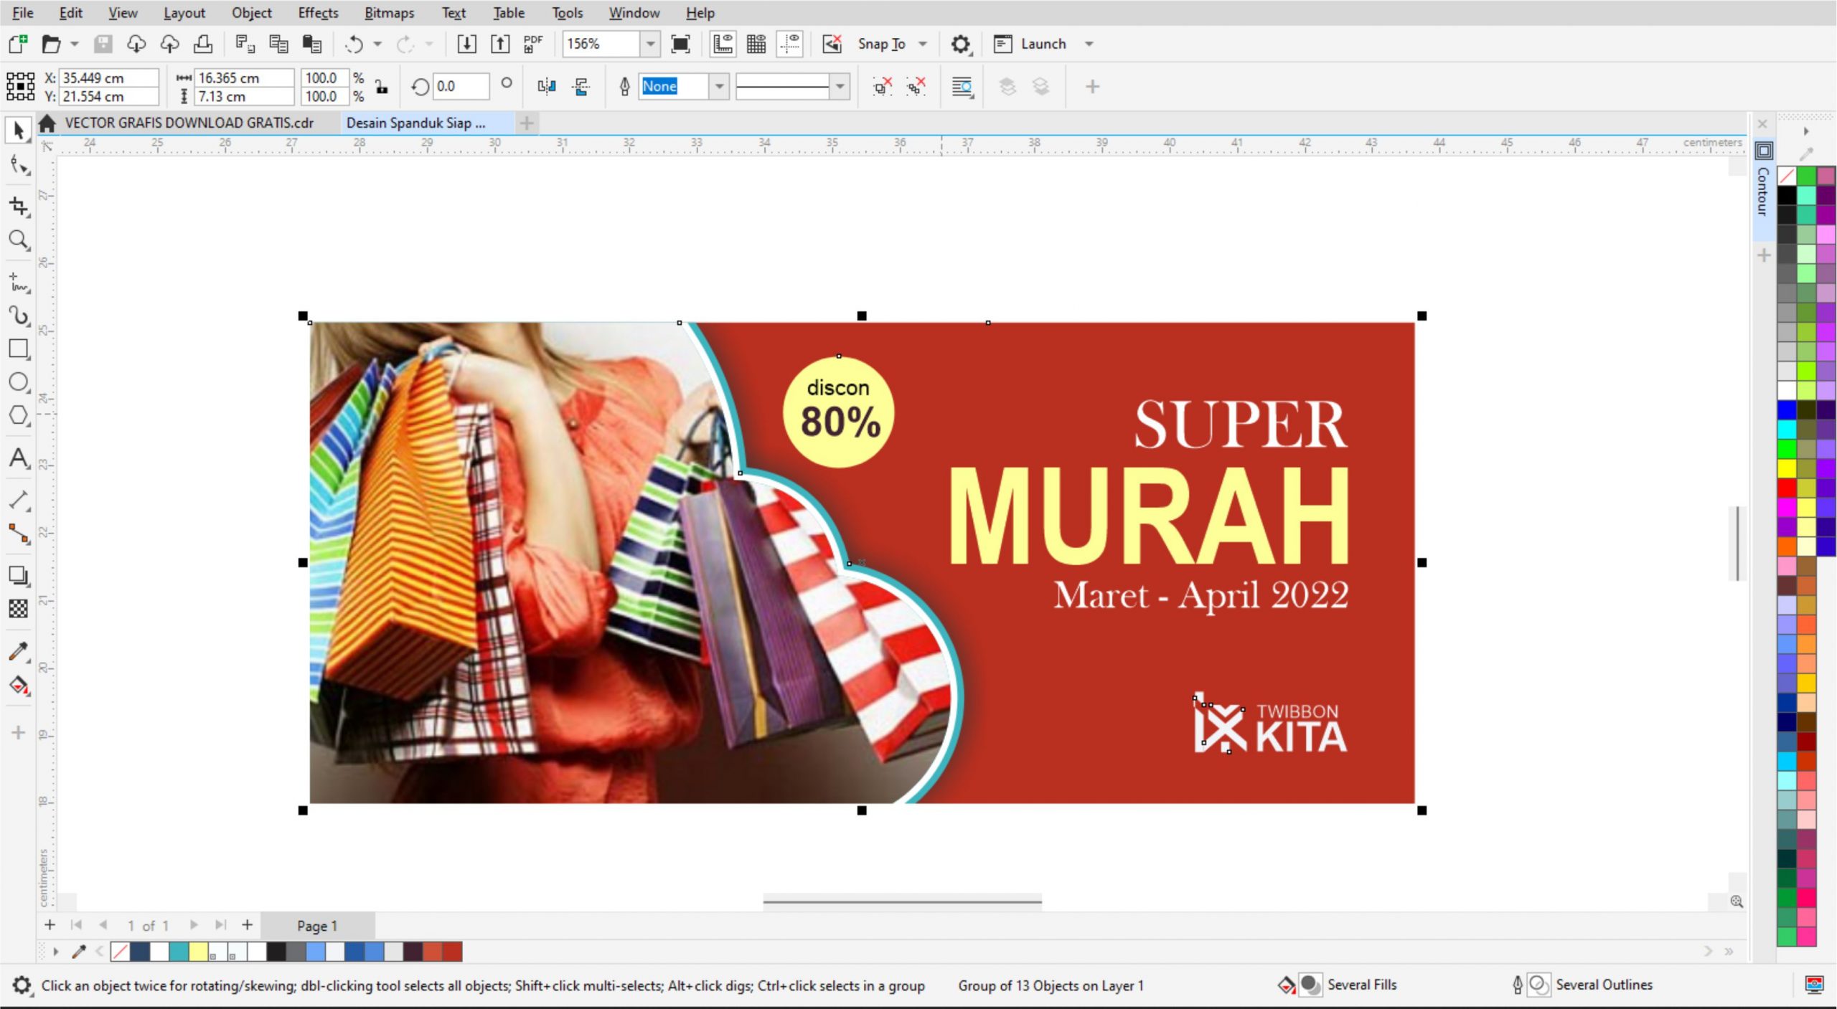Expand the Undo history dropdown arrow
This screenshot has width=1837, height=1009.
pos(377,44)
